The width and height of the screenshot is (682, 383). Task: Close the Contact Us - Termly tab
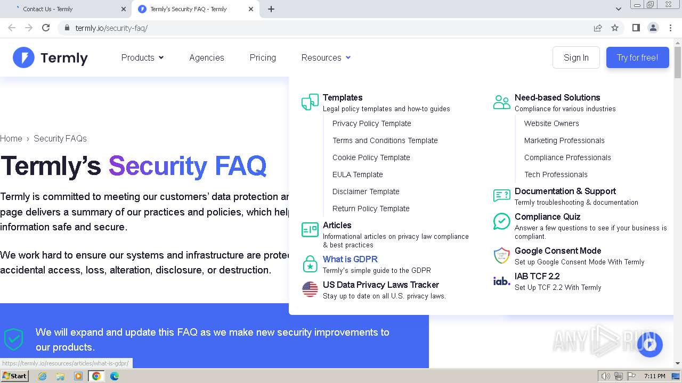124,9
